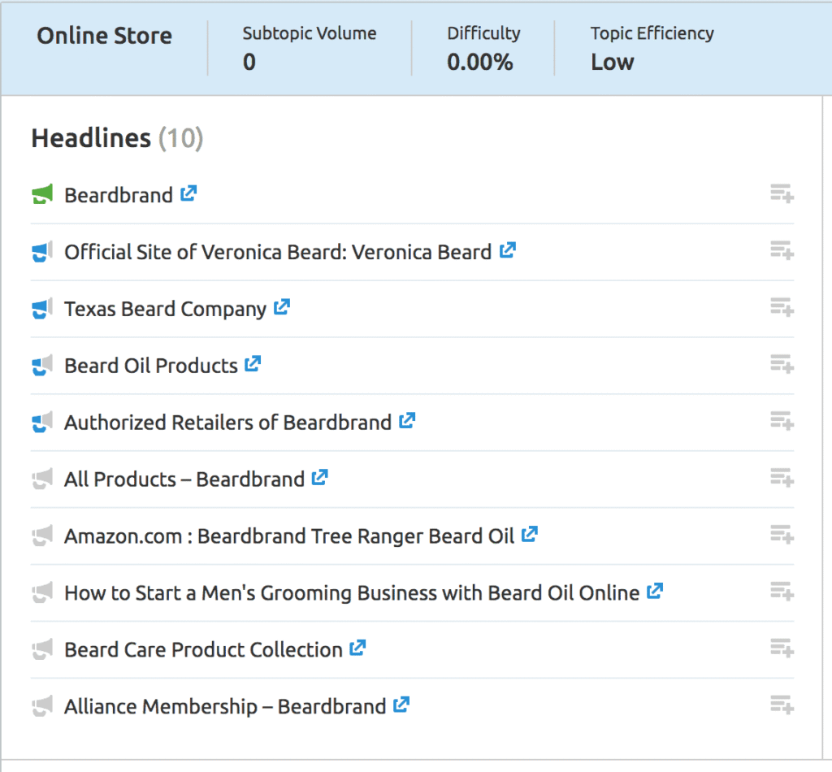Add All Products – Beardbrand row to list

click(x=782, y=479)
